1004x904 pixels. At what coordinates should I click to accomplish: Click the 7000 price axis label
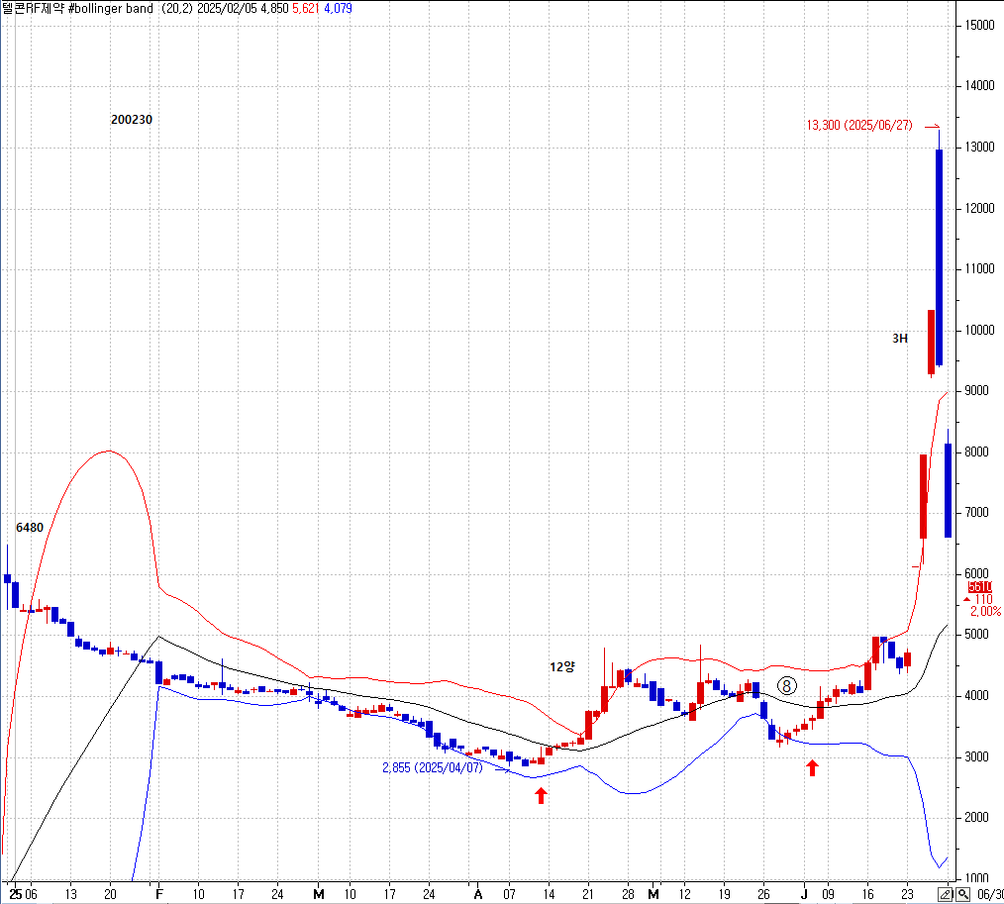click(976, 513)
